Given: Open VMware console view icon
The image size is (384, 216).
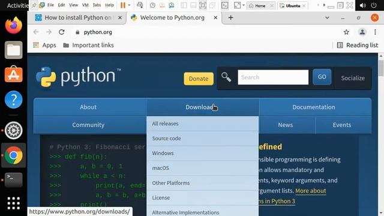Looking at the screenshot, I should [224, 5].
